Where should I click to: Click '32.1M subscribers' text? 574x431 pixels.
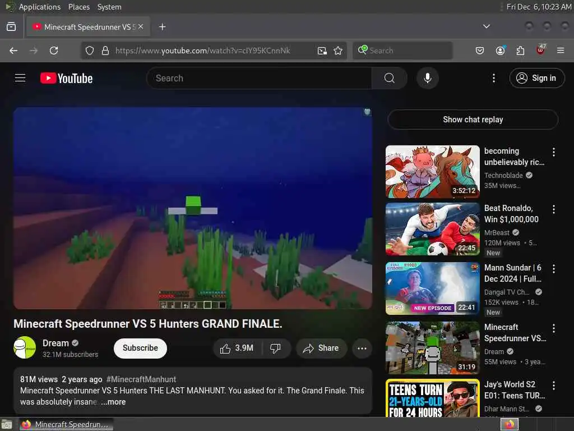[70, 355]
